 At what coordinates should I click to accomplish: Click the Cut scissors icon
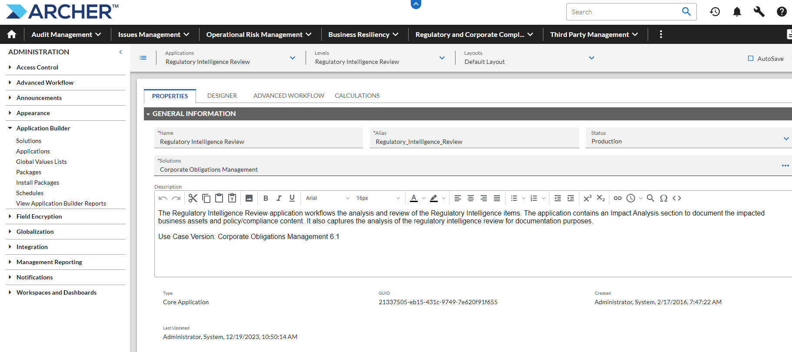(x=193, y=198)
